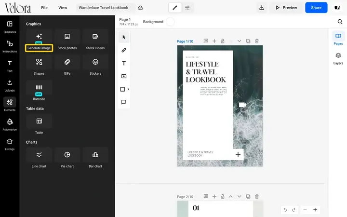Open Stock photos graphics

pyautogui.click(x=67, y=41)
